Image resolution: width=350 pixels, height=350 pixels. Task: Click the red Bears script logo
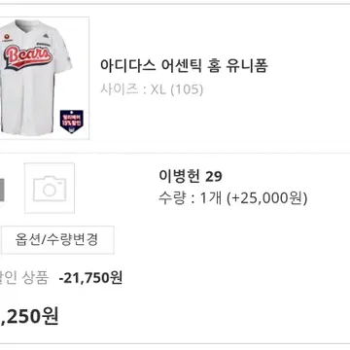pyautogui.click(x=28, y=57)
